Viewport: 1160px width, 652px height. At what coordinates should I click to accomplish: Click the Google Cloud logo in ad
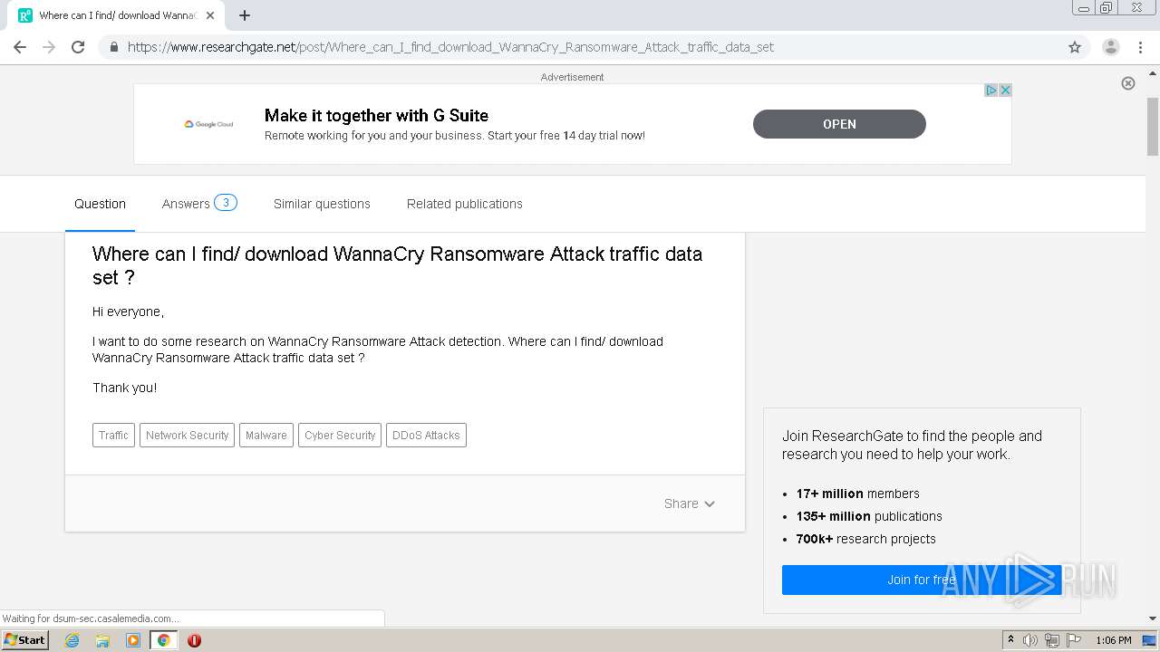point(208,124)
